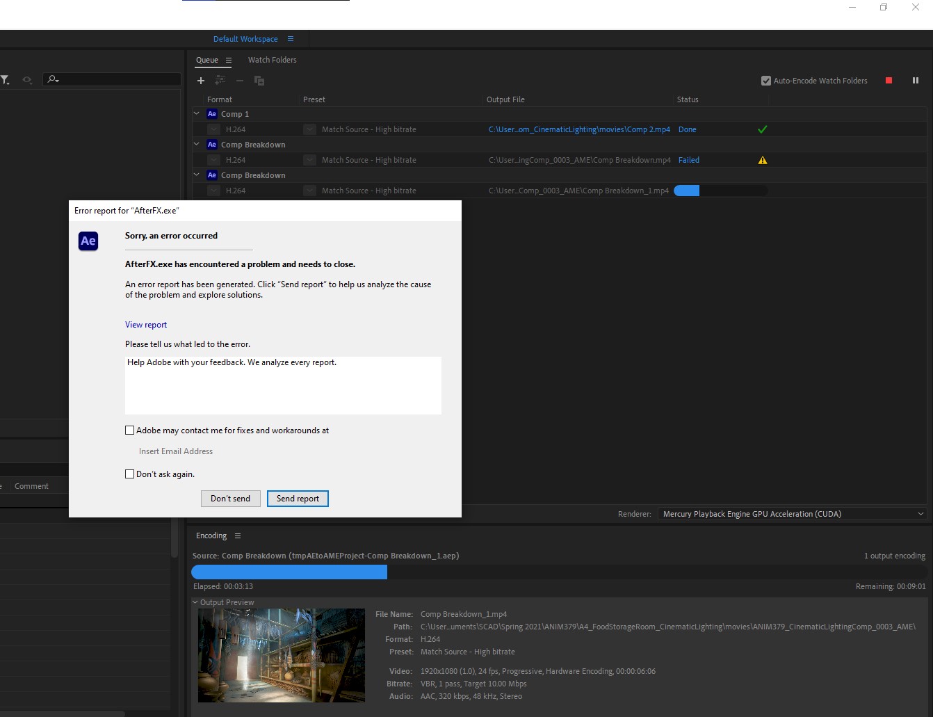Image resolution: width=933 pixels, height=717 pixels.
Task: Pause encoding using the pause icon
Action: 916,81
